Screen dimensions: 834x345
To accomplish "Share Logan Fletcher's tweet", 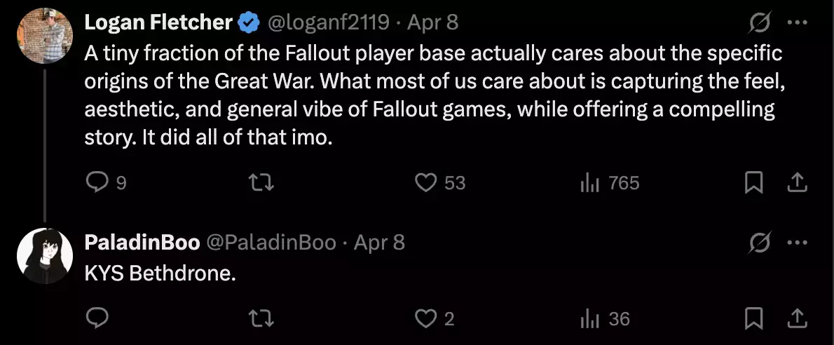I will 797,184.
